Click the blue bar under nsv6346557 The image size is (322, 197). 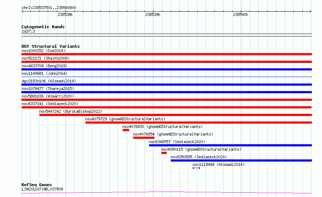pyautogui.click(x=230, y=145)
